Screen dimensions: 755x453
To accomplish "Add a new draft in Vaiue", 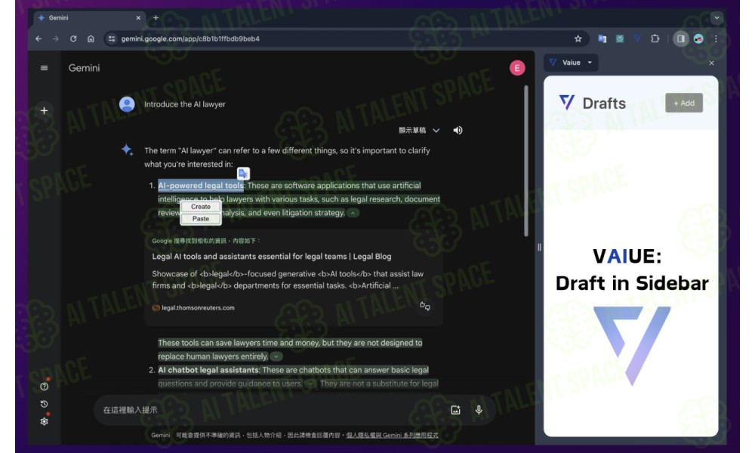I will point(684,103).
